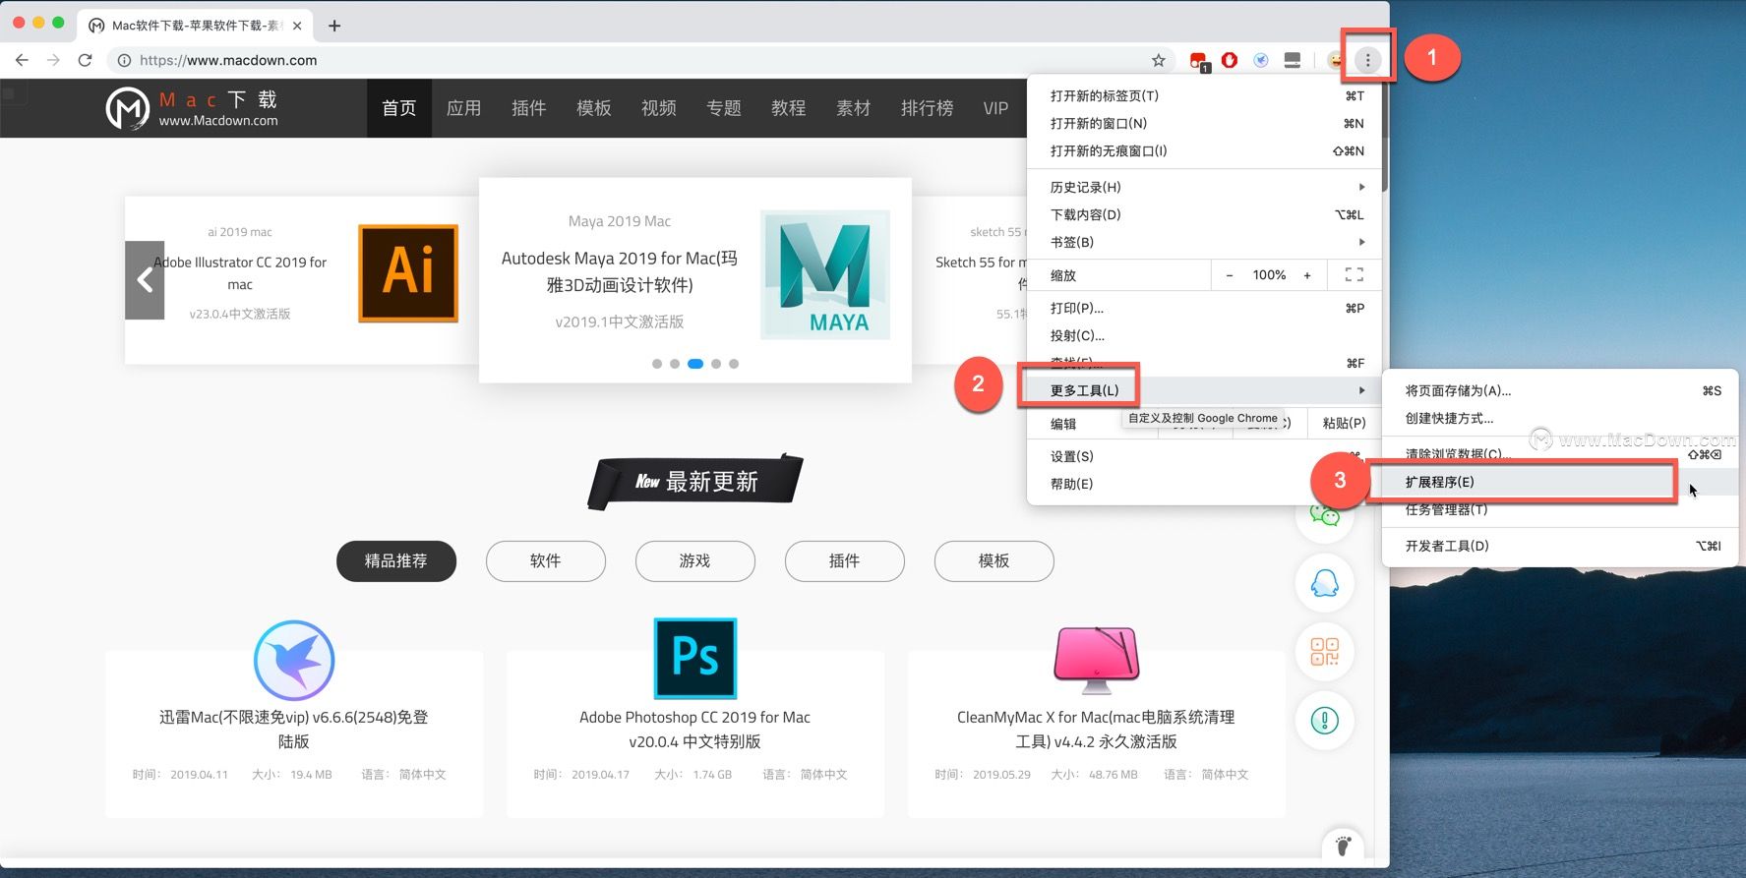This screenshot has height=878, width=1746.
Task: Choose 打开新的标签页(T) menu item
Action: (x=1204, y=95)
